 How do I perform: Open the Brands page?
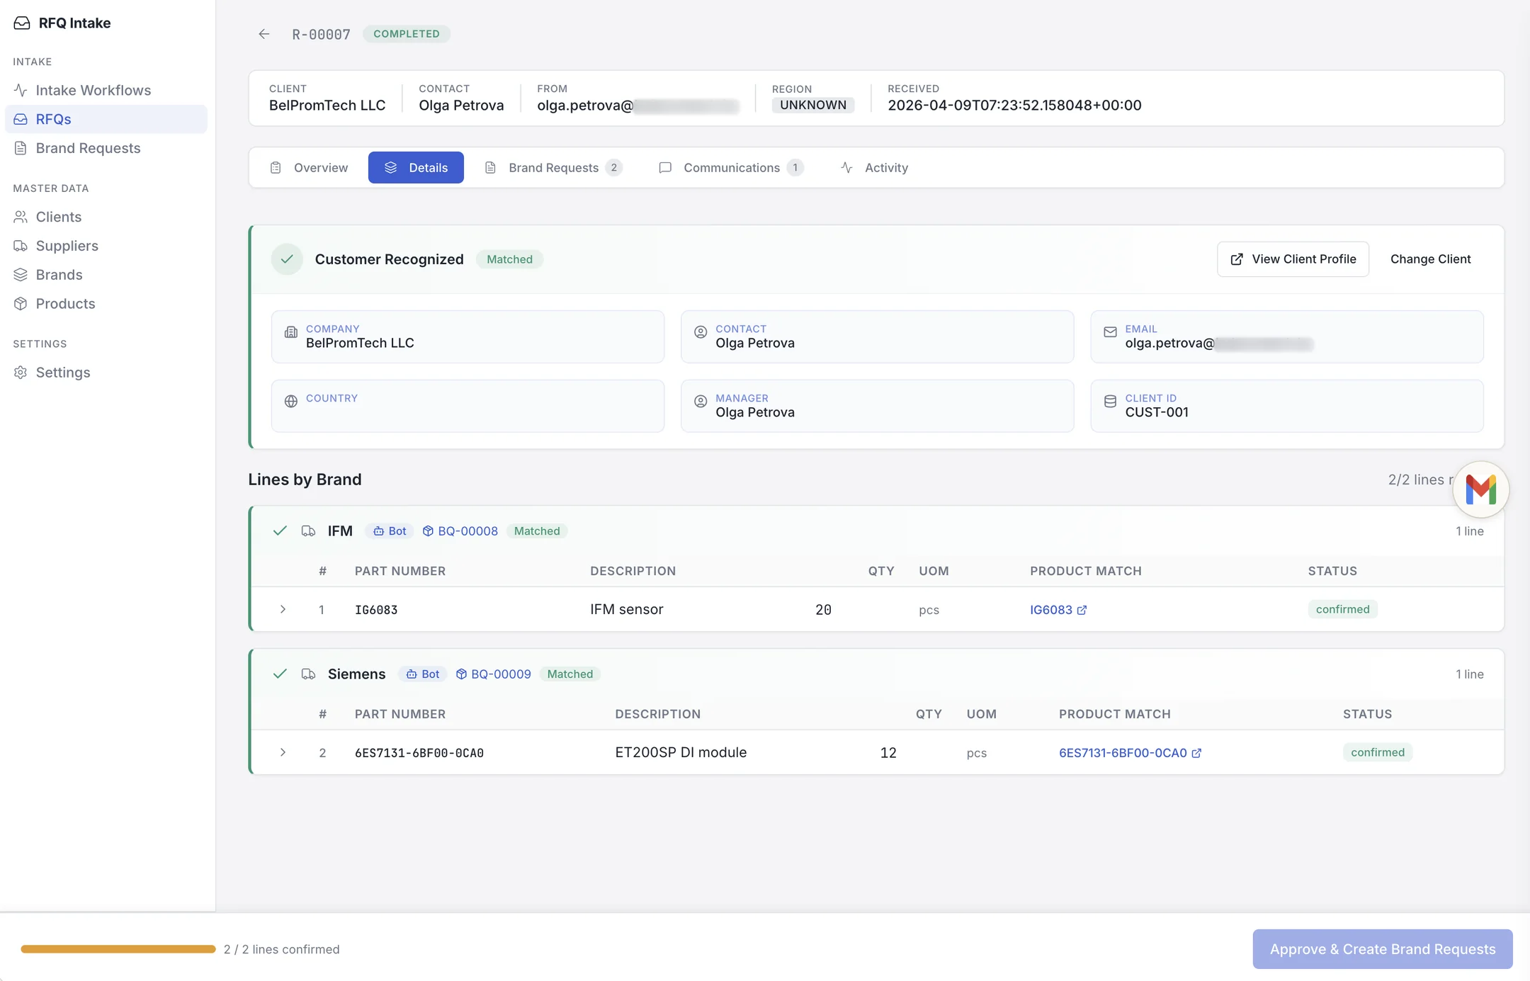click(x=106, y=275)
